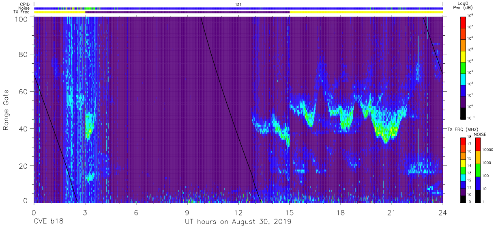Select the red 17–18 MHz TX FRQ swatch
498x230 pixels.
pyautogui.click(x=464, y=141)
